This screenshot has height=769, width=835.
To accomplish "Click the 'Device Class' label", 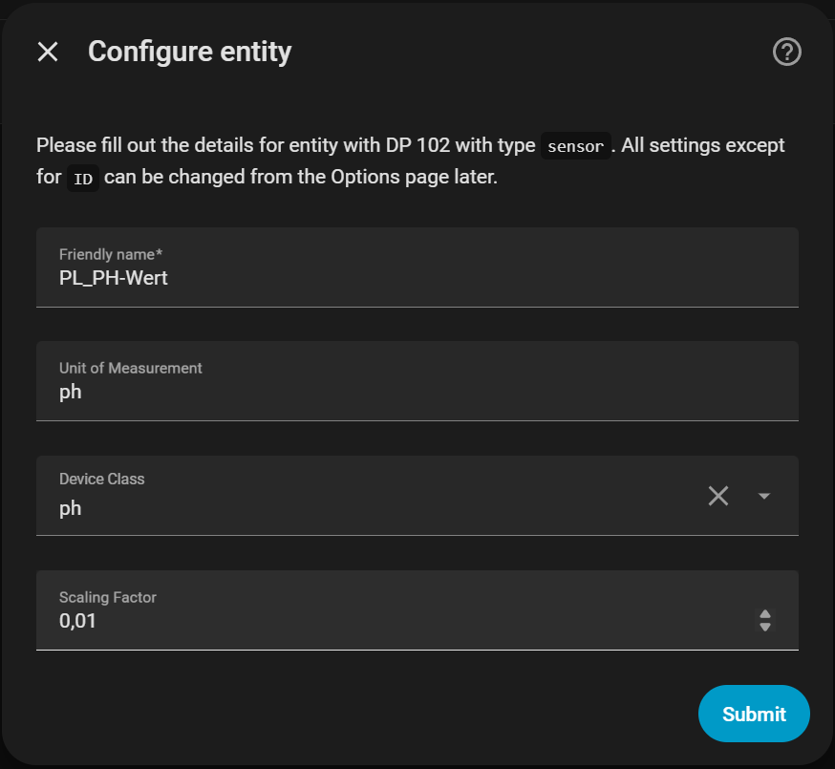I will click(x=102, y=479).
